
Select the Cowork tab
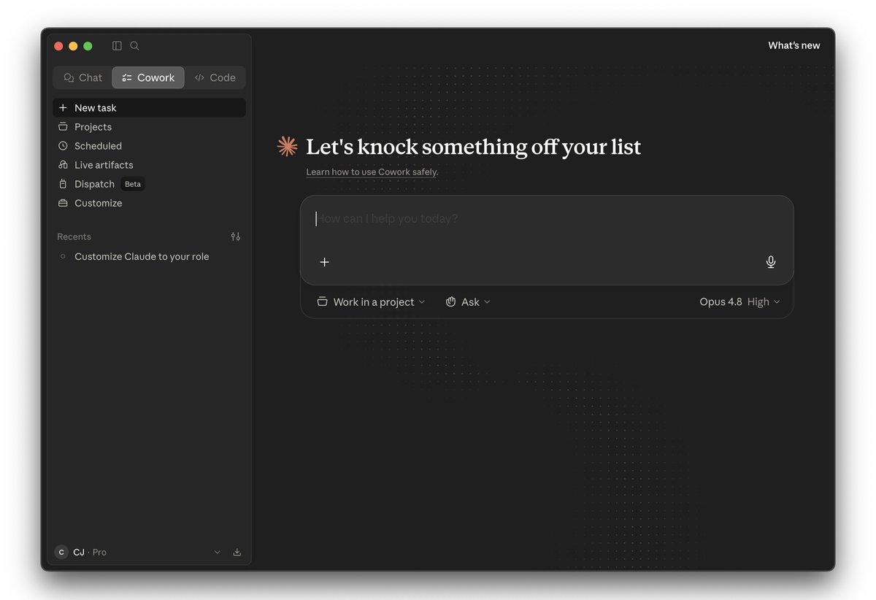click(148, 77)
